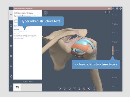Viewport: 130px width, 97px height.
Task: Open the Text description tab (T icon)
Action: [x=11, y=15]
